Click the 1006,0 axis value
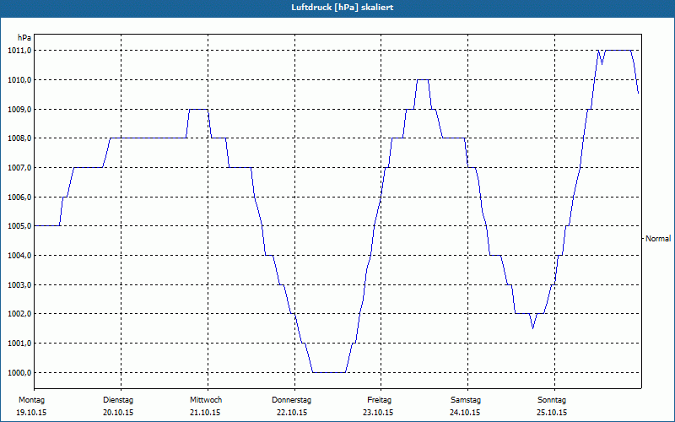Viewport: 675px width, 422px height. tap(19, 197)
